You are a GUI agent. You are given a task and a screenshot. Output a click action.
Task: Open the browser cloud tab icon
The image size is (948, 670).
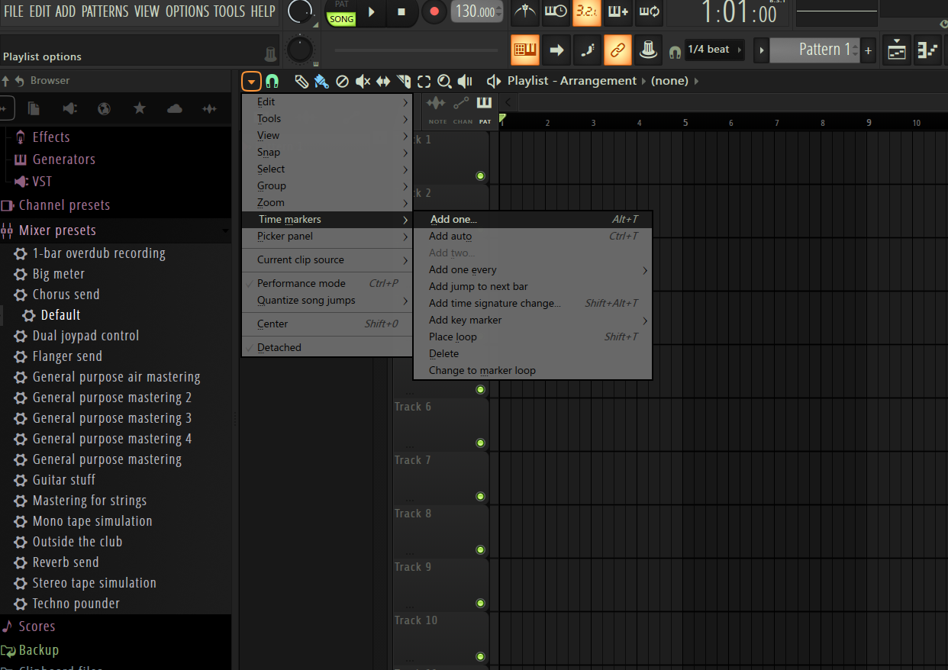(175, 109)
